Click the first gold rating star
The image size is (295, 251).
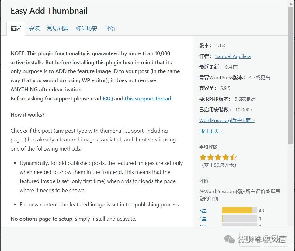[x=203, y=157]
